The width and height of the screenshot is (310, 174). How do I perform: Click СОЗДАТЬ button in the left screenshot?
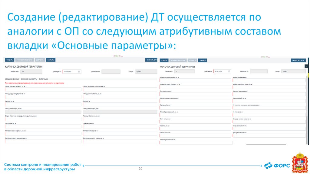9,60
